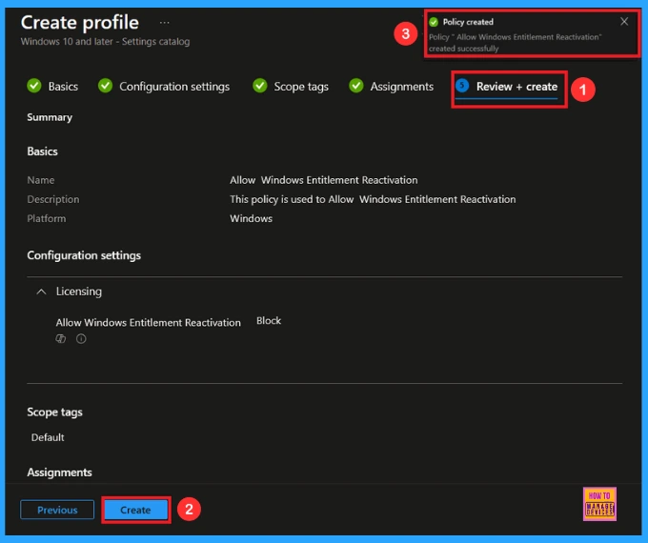Viewport: 648px width, 543px height.
Task: Switch to the Scope tags step
Action: point(301,87)
